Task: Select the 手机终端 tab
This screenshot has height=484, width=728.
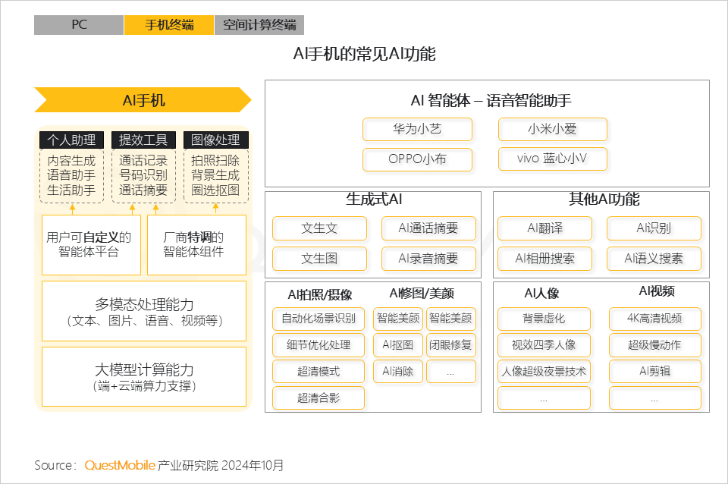Action: pos(169,25)
